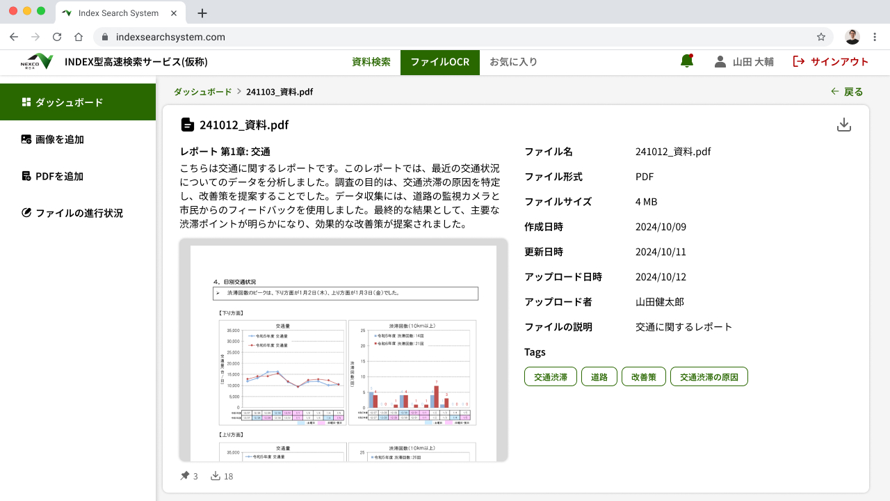Click the PDF document preview thumbnail
The image size is (890, 501).
(343, 350)
